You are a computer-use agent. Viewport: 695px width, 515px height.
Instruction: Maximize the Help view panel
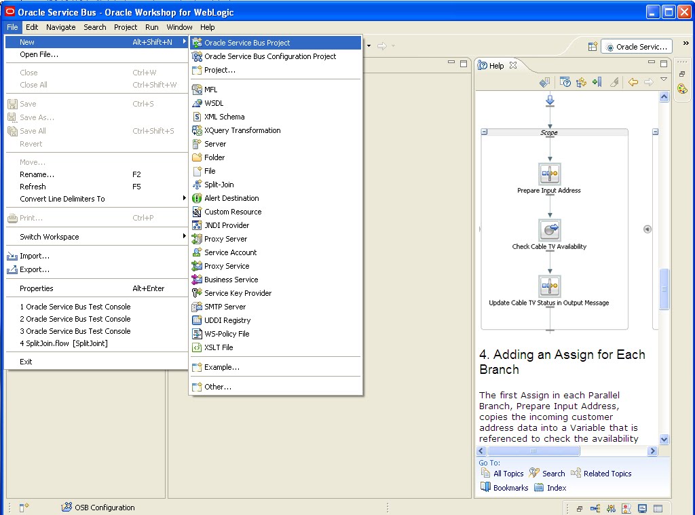click(664, 63)
